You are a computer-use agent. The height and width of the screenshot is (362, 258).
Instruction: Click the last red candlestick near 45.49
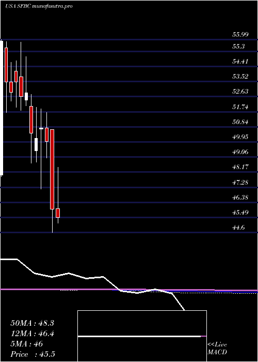tap(58, 213)
